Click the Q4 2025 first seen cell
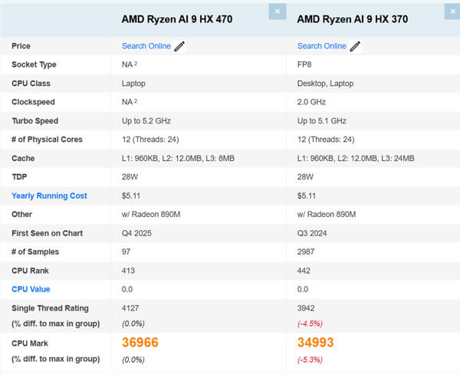The height and width of the screenshot is (375, 460). 136,233
